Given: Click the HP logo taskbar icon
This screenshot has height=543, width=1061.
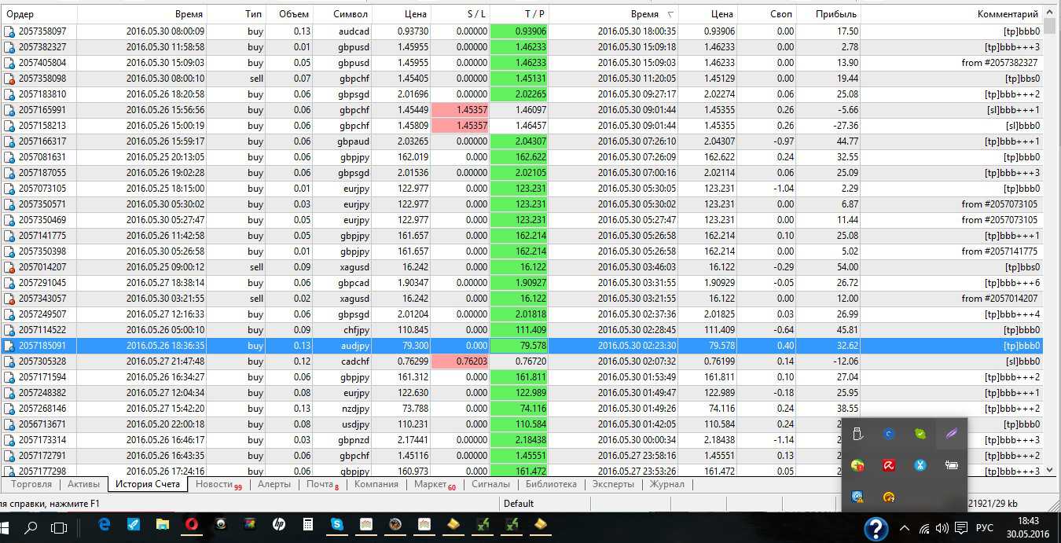Looking at the screenshot, I should pyautogui.click(x=279, y=524).
